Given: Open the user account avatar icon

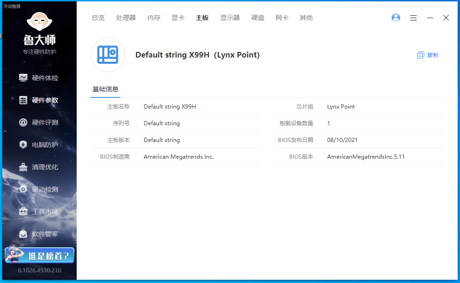Looking at the screenshot, I should coord(396,18).
